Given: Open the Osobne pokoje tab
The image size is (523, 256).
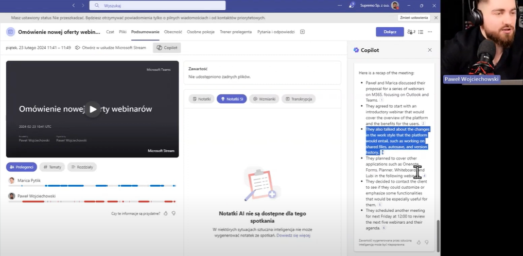Looking at the screenshot, I should tap(201, 32).
